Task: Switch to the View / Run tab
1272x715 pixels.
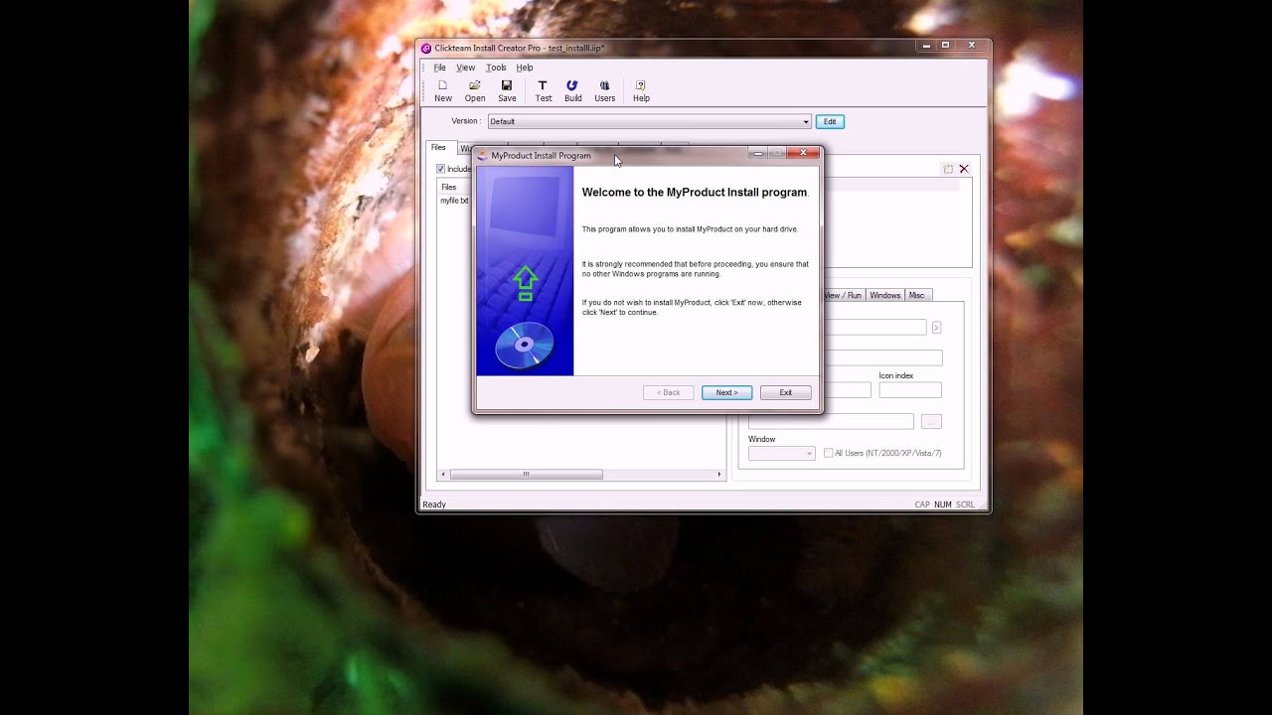Action: pos(843,295)
